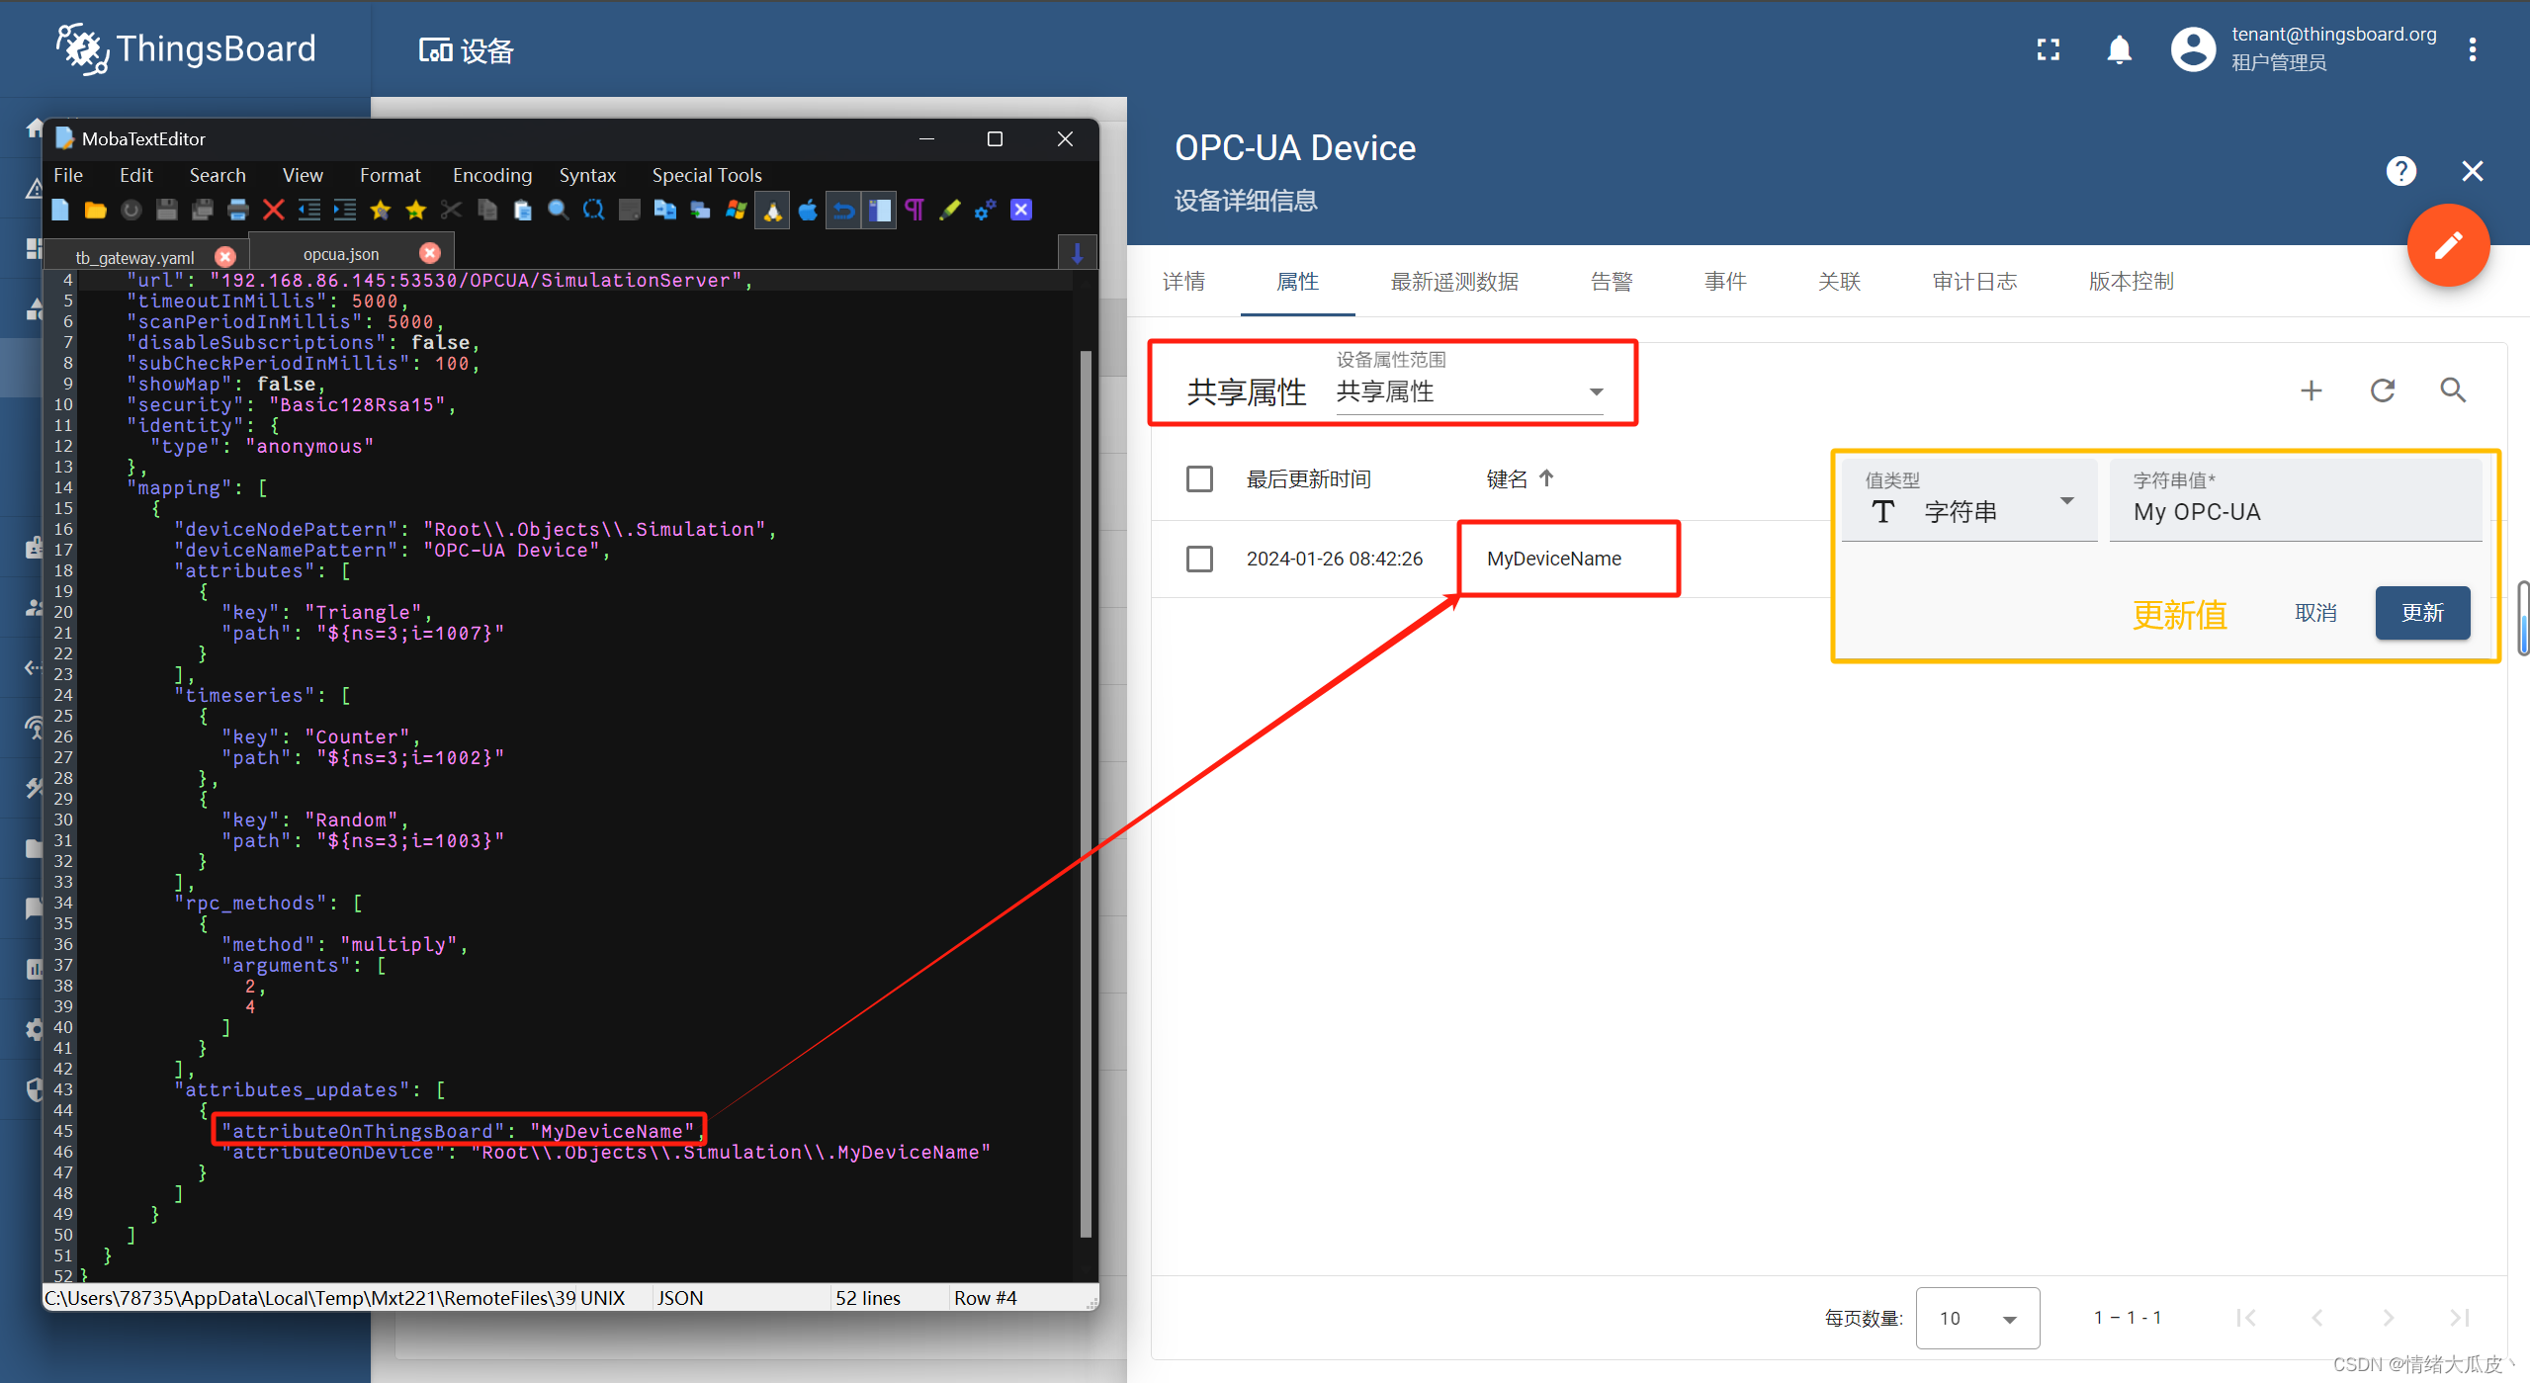The width and height of the screenshot is (2530, 1383).
Task: Open the items-per-page dropdown showing 10
Action: coord(1977,1318)
